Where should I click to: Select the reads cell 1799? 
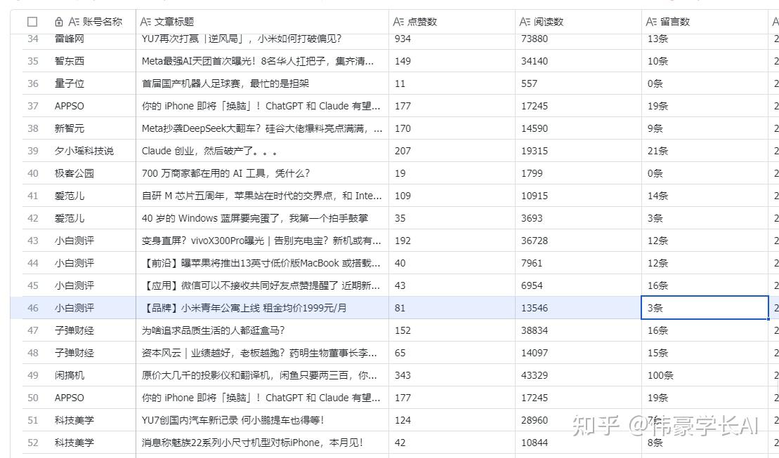point(532,173)
